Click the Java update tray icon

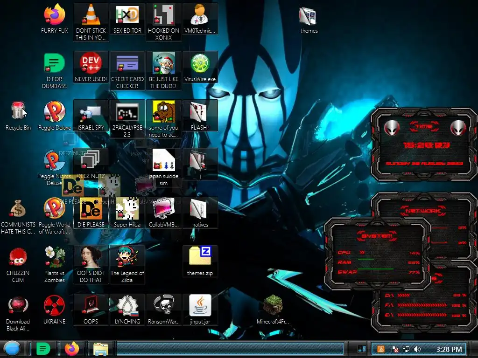[380, 349]
